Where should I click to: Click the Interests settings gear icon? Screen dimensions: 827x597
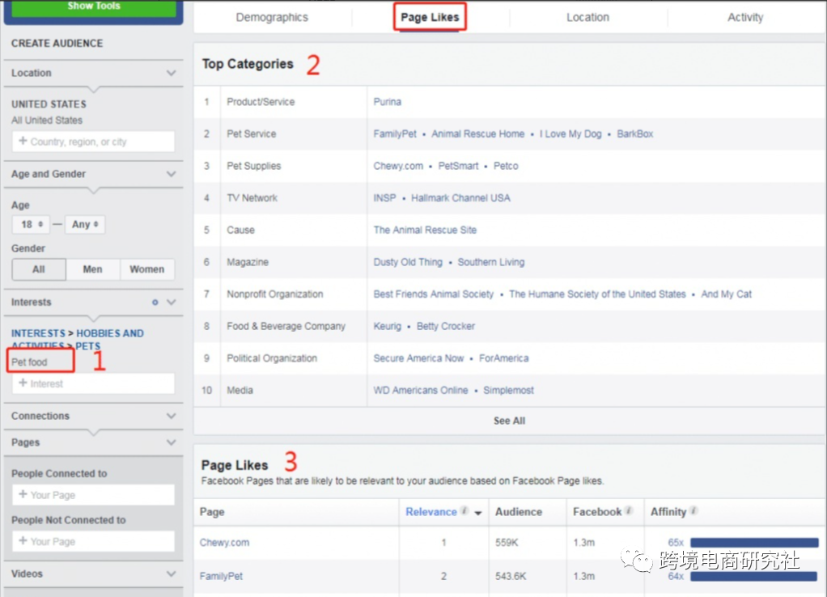point(155,303)
